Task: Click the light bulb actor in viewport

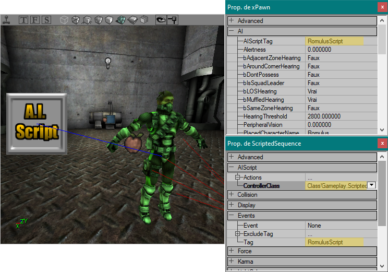Action: (x=108, y=63)
